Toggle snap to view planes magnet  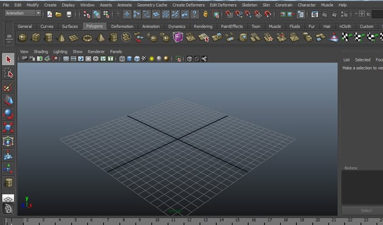pyautogui.click(x=258, y=15)
